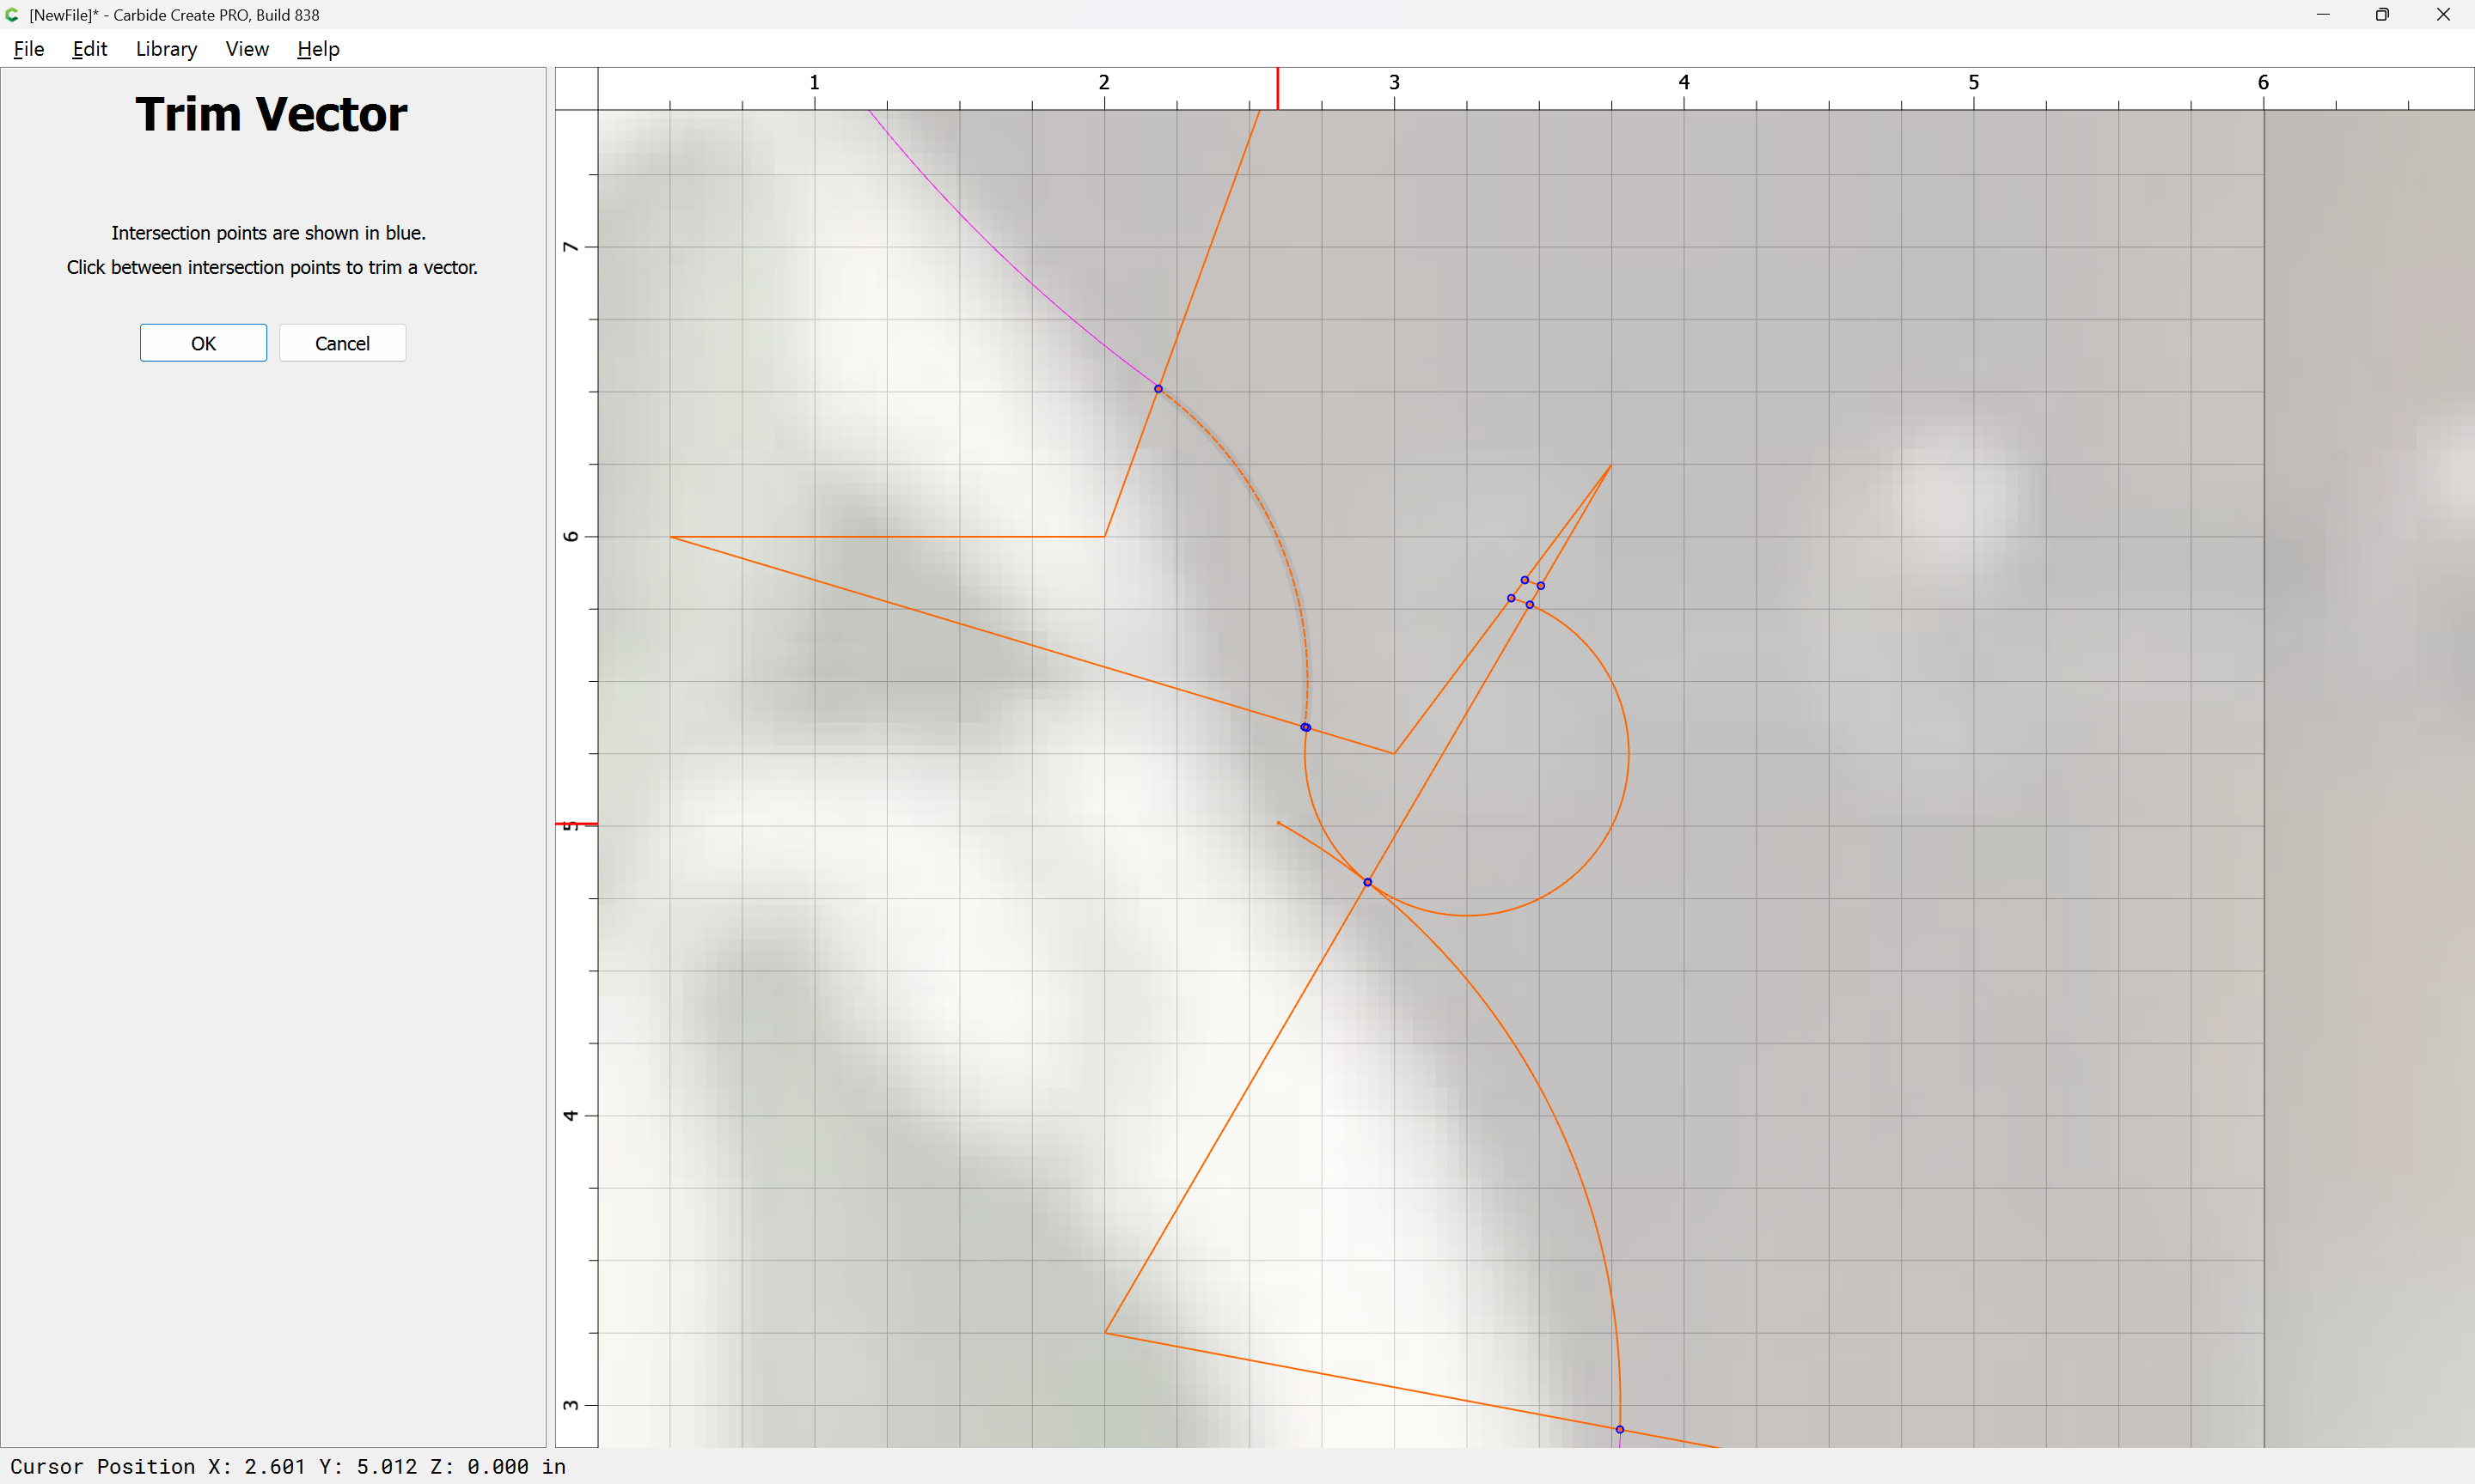Screen dimensions: 2475x1484
Task: Click blue intersection at circle's lower-left crossing
Action: 1367,882
